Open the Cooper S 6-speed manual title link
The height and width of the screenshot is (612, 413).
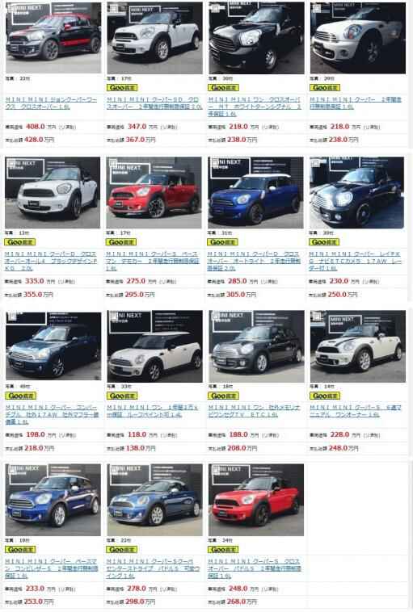[356, 411]
